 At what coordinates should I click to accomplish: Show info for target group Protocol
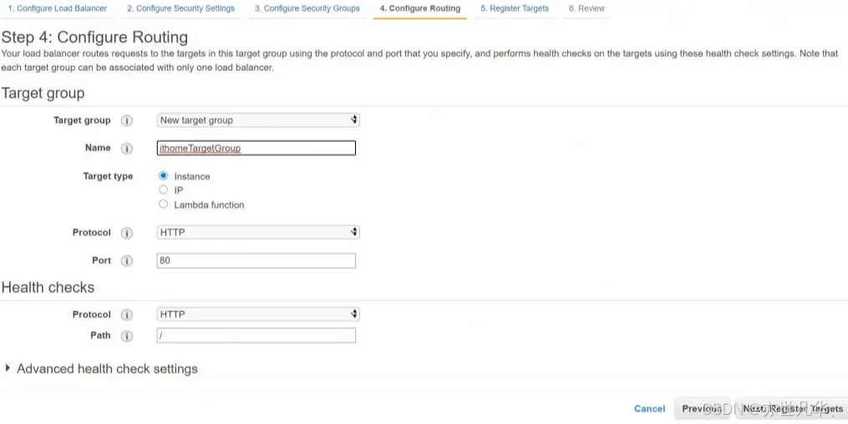pyautogui.click(x=126, y=233)
